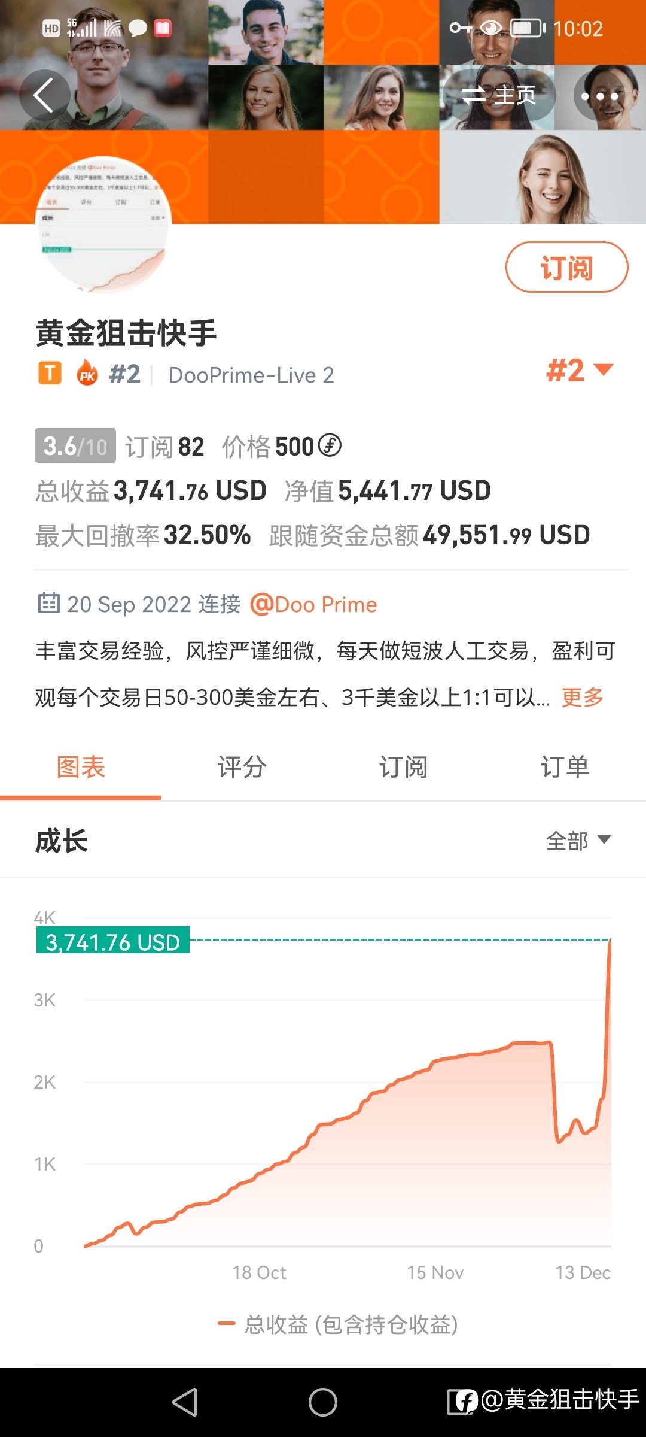Open the three-dots more options menu
Screen dimensions: 646x1437
click(x=599, y=96)
